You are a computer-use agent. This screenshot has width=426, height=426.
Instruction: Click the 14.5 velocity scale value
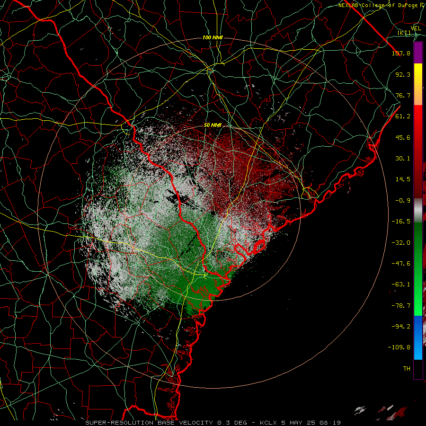[403, 179]
